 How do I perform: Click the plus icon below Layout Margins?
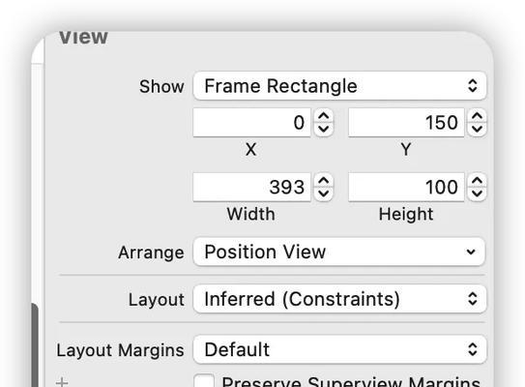pyautogui.click(x=62, y=382)
